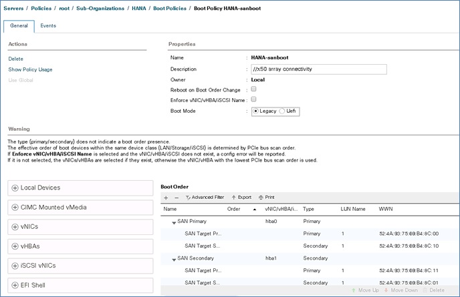460x297 pixels.
Task: Select SAN Target S... row under SAN Secondary
Action: (310, 283)
